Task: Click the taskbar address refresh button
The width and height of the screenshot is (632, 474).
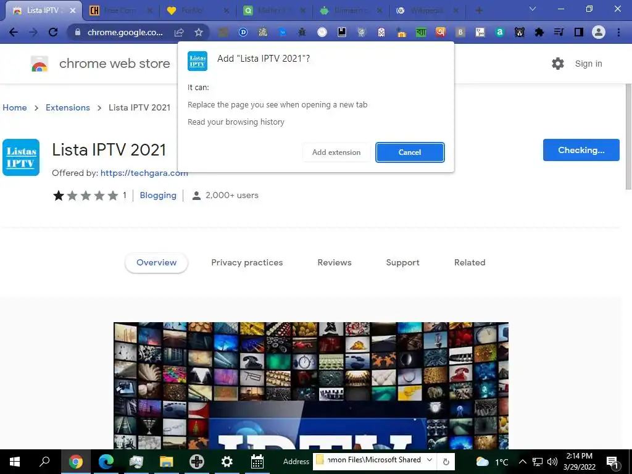Action: click(446, 462)
